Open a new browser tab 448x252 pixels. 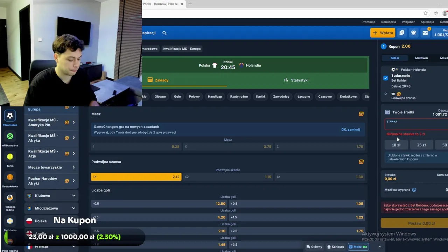click(190, 4)
